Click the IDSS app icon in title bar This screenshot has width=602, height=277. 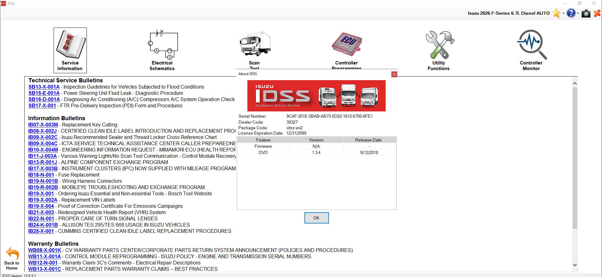(3, 3)
